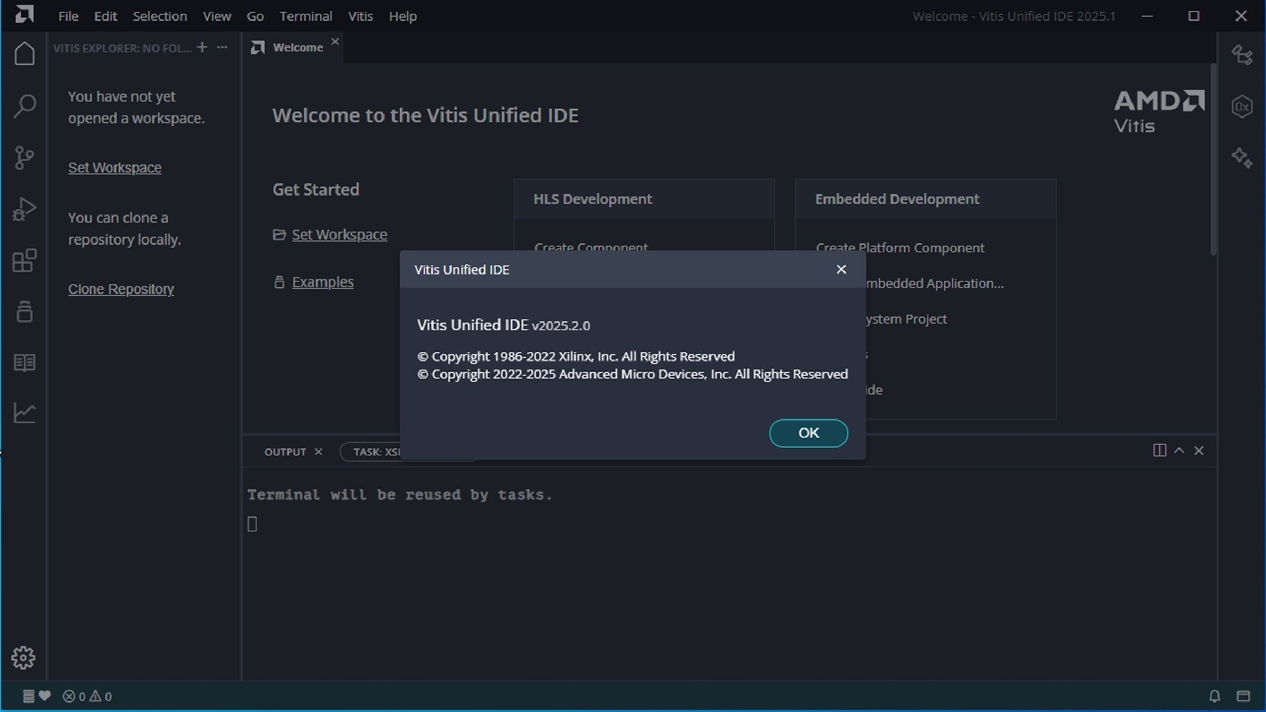The width and height of the screenshot is (1266, 712).
Task: Open the book-shaped documentation icon in sidebar
Action: pos(24,363)
